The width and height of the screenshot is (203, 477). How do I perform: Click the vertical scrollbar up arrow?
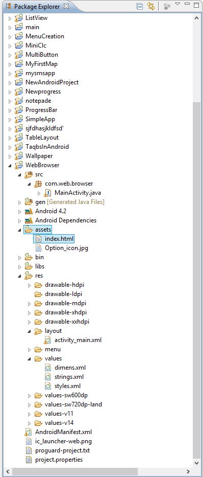197,18
